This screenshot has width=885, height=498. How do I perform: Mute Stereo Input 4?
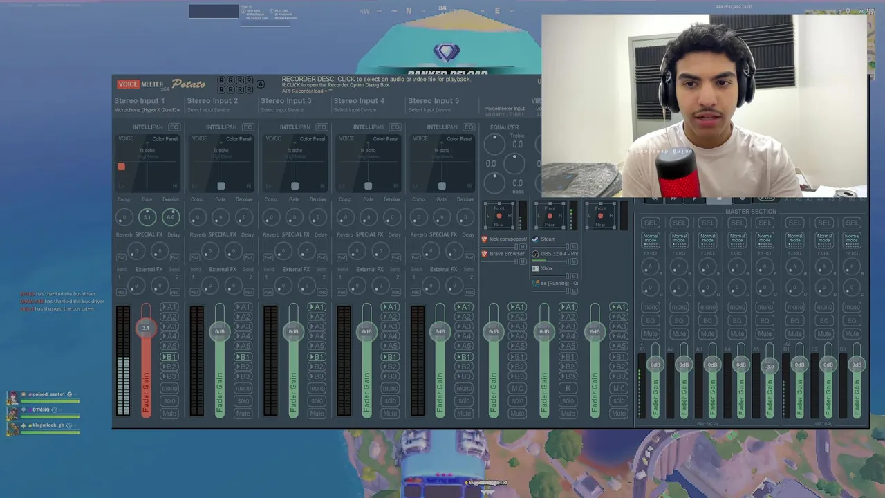[391, 414]
